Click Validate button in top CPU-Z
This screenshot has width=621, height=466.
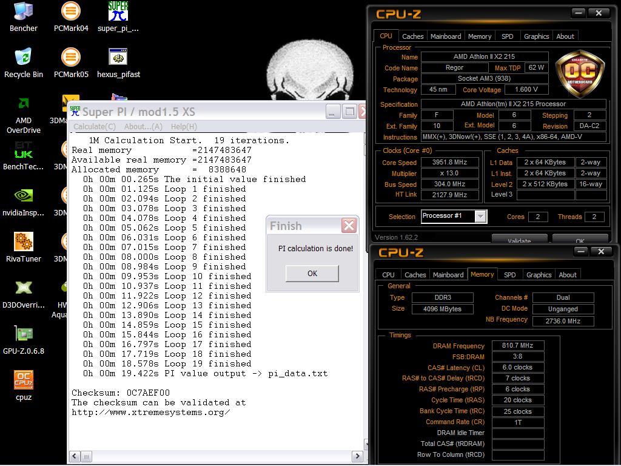coord(519,239)
